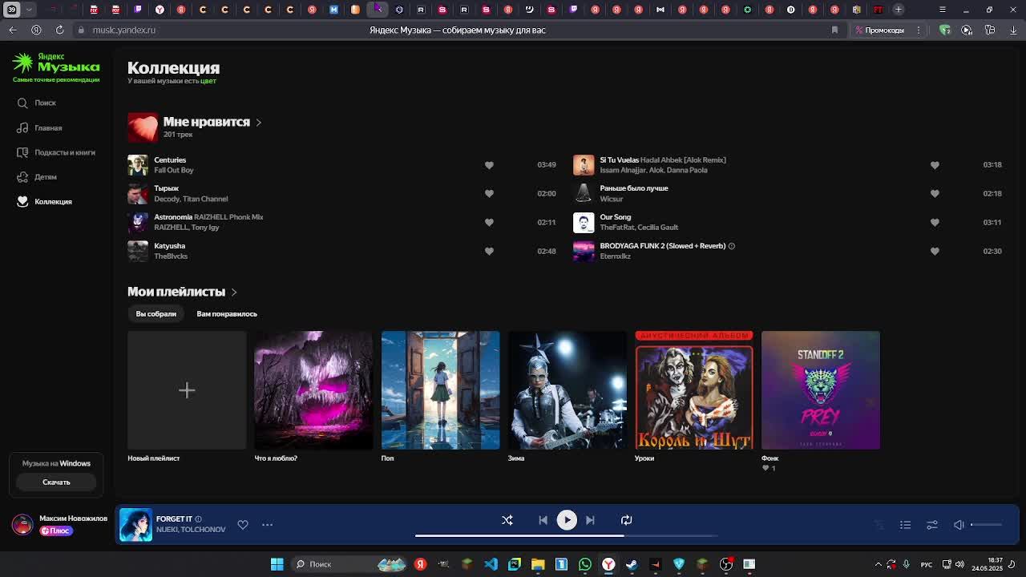Select Коллекция in the sidebar
This screenshot has height=577, width=1026.
(45, 201)
